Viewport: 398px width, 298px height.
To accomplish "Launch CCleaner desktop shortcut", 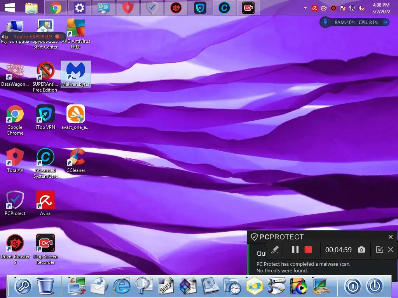I will (x=76, y=160).
